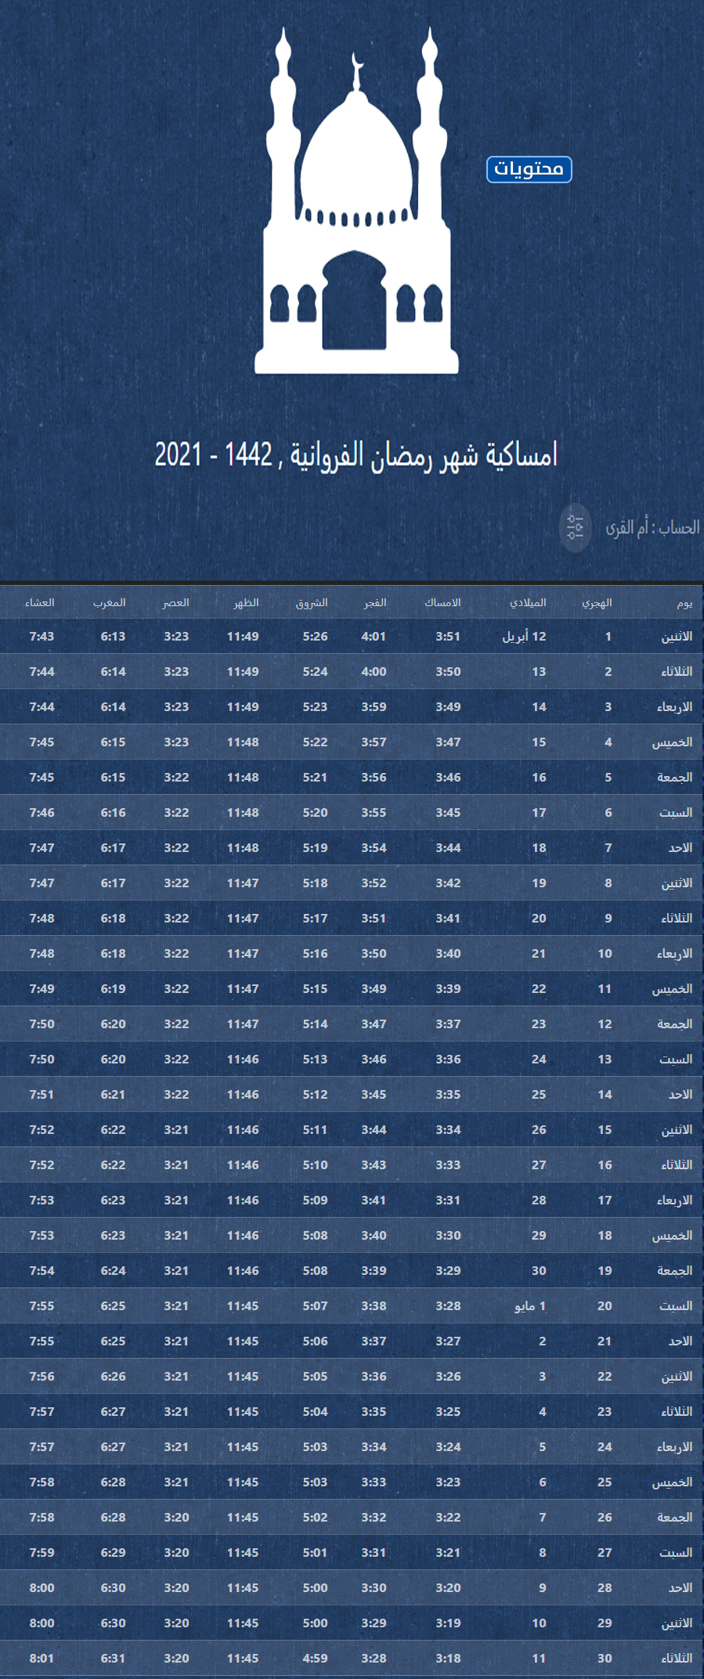Image resolution: width=704 pixels, height=1679 pixels.
Task: Click the page title امساكية شهر رمضان الفروانية
Action: pos(356,454)
